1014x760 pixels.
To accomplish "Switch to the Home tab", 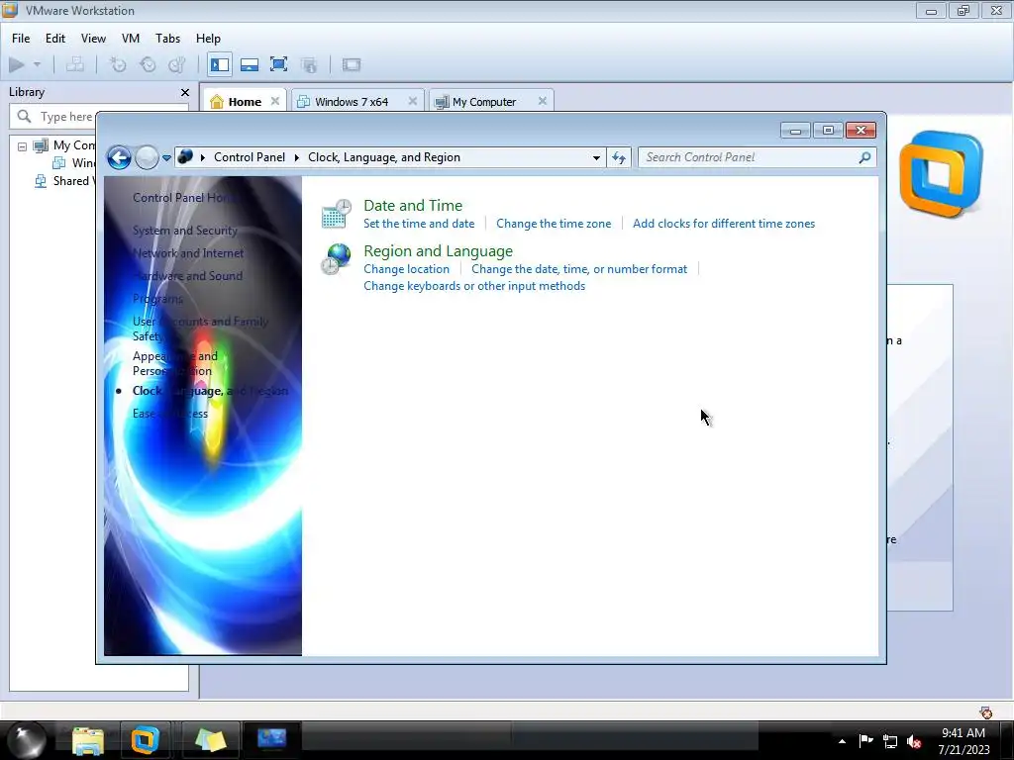I will tap(245, 102).
